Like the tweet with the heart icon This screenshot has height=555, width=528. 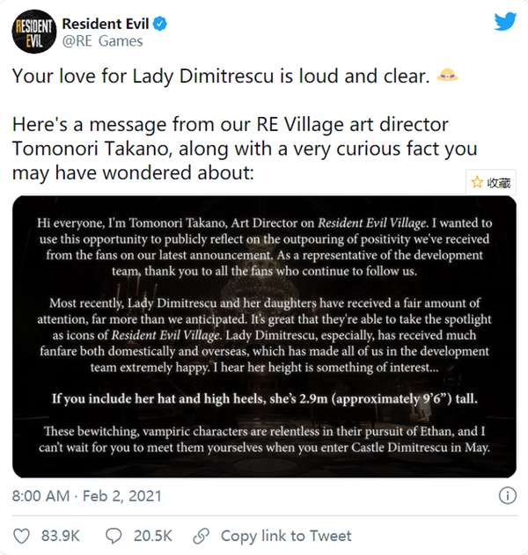(x=22, y=536)
